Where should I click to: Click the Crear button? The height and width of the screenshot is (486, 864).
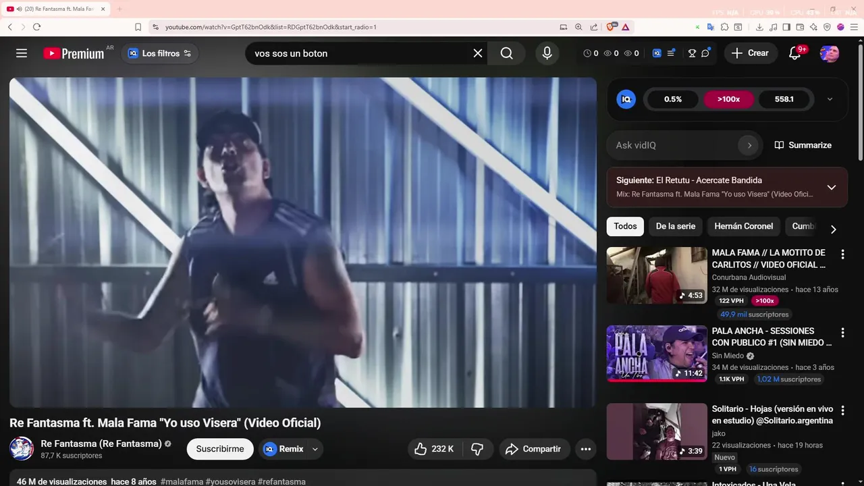click(750, 53)
